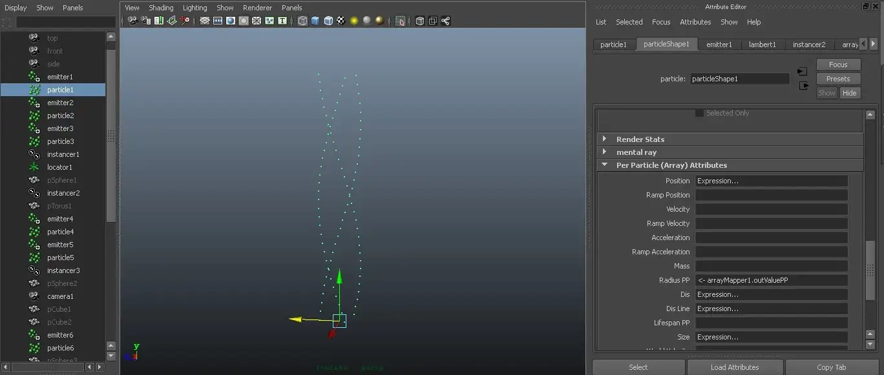Enable textured checker sphere display
Image resolution: width=884 pixels, height=375 pixels.
pos(341,21)
